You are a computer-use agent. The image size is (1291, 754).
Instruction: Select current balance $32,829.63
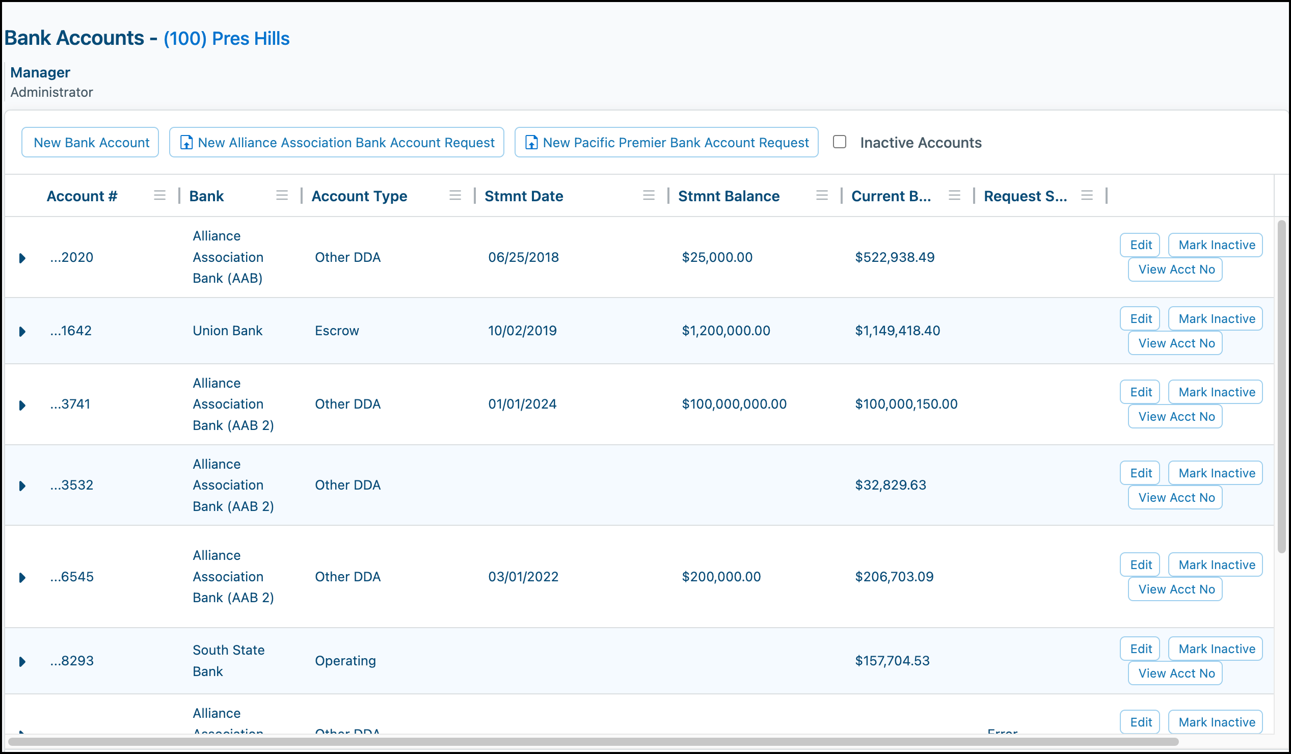click(891, 485)
